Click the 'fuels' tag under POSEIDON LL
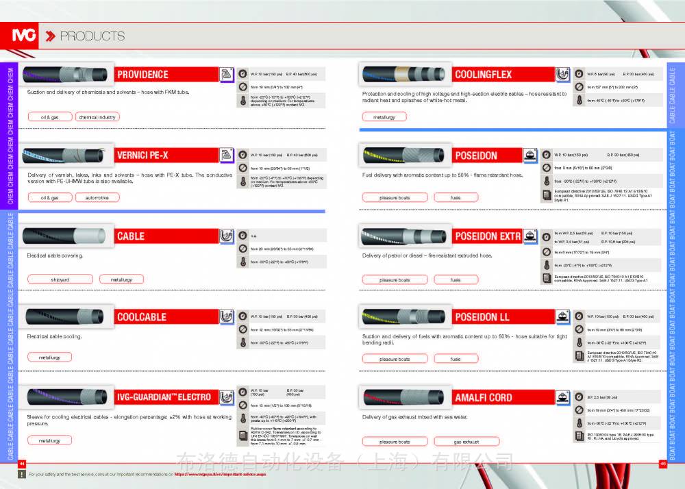Image resolution: width=685 pixels, height=489 pixels. tap(456, 359)
